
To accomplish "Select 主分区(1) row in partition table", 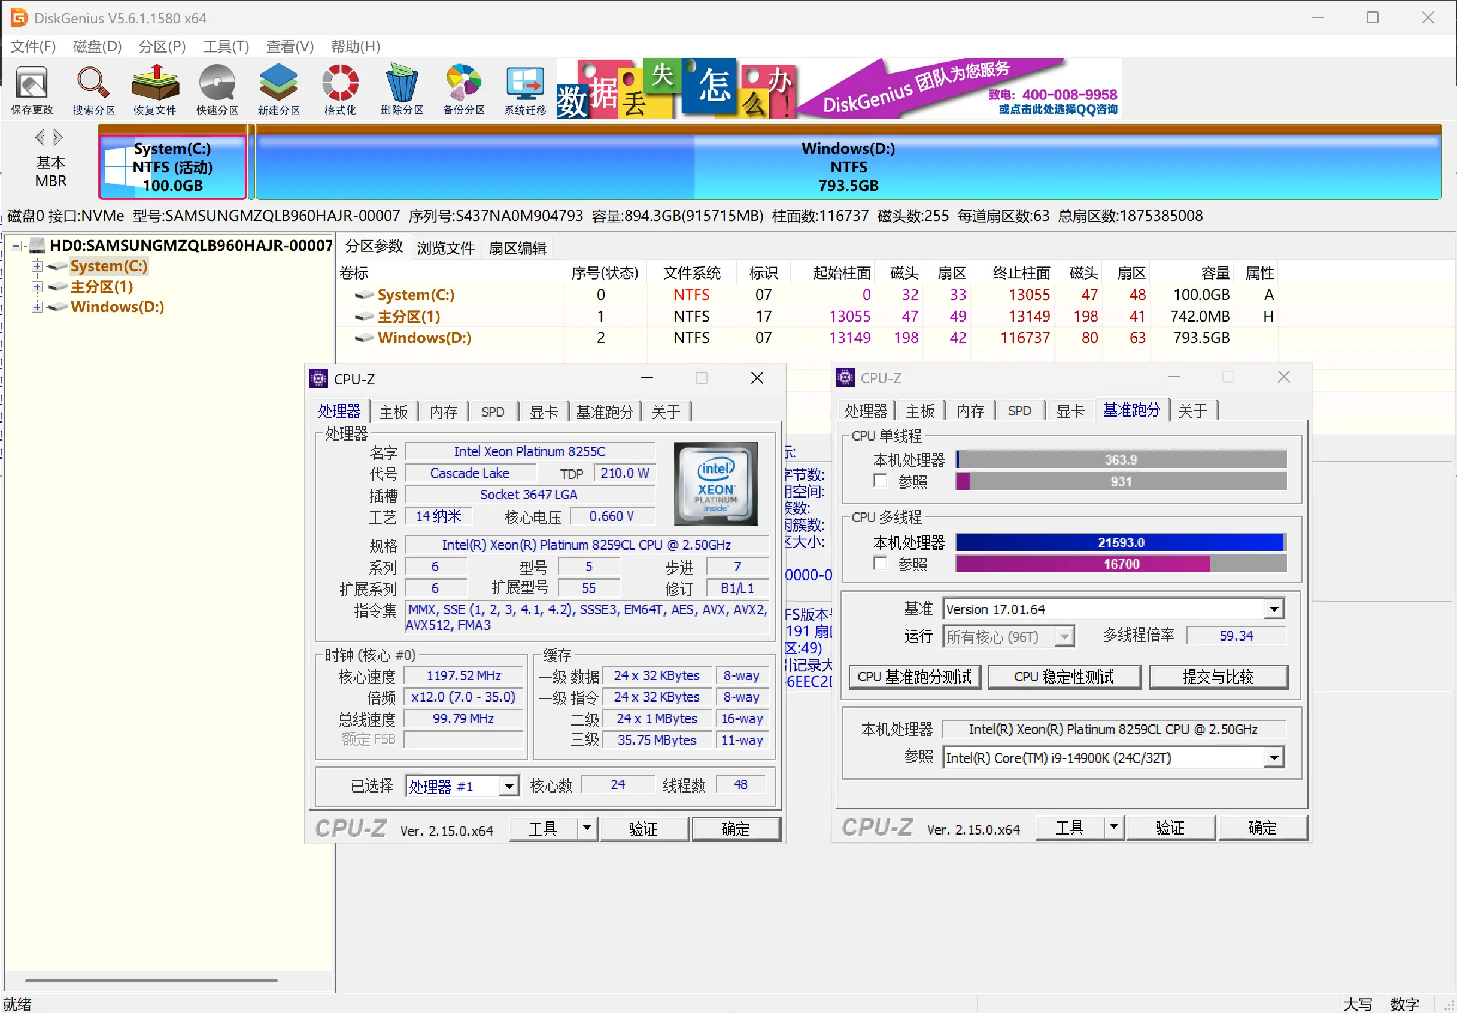I will [806, 316].
